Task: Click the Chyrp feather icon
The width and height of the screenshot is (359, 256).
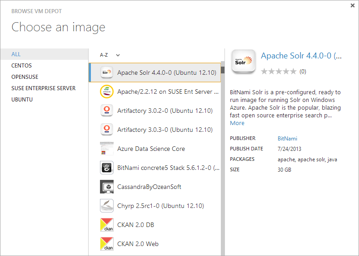Action: tap(107, 206)
